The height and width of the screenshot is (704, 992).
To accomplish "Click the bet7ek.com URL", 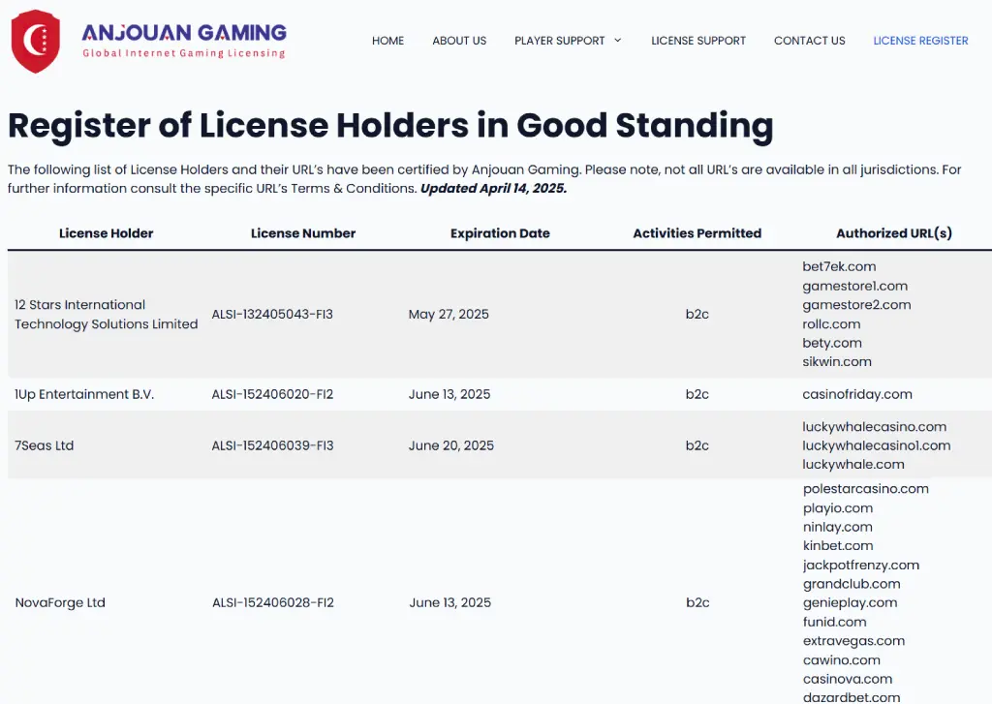I will [x=839, y=267].
